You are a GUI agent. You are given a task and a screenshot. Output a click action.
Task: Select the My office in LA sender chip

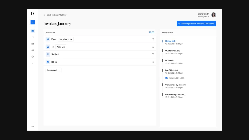66,39
